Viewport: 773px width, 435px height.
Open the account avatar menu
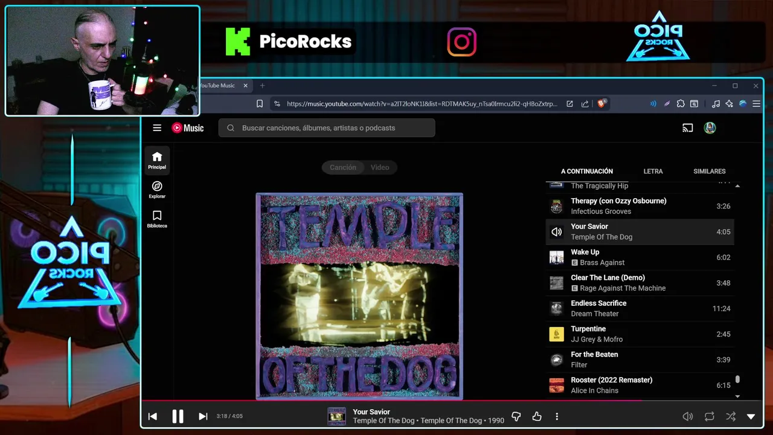[x=710, y=128]
